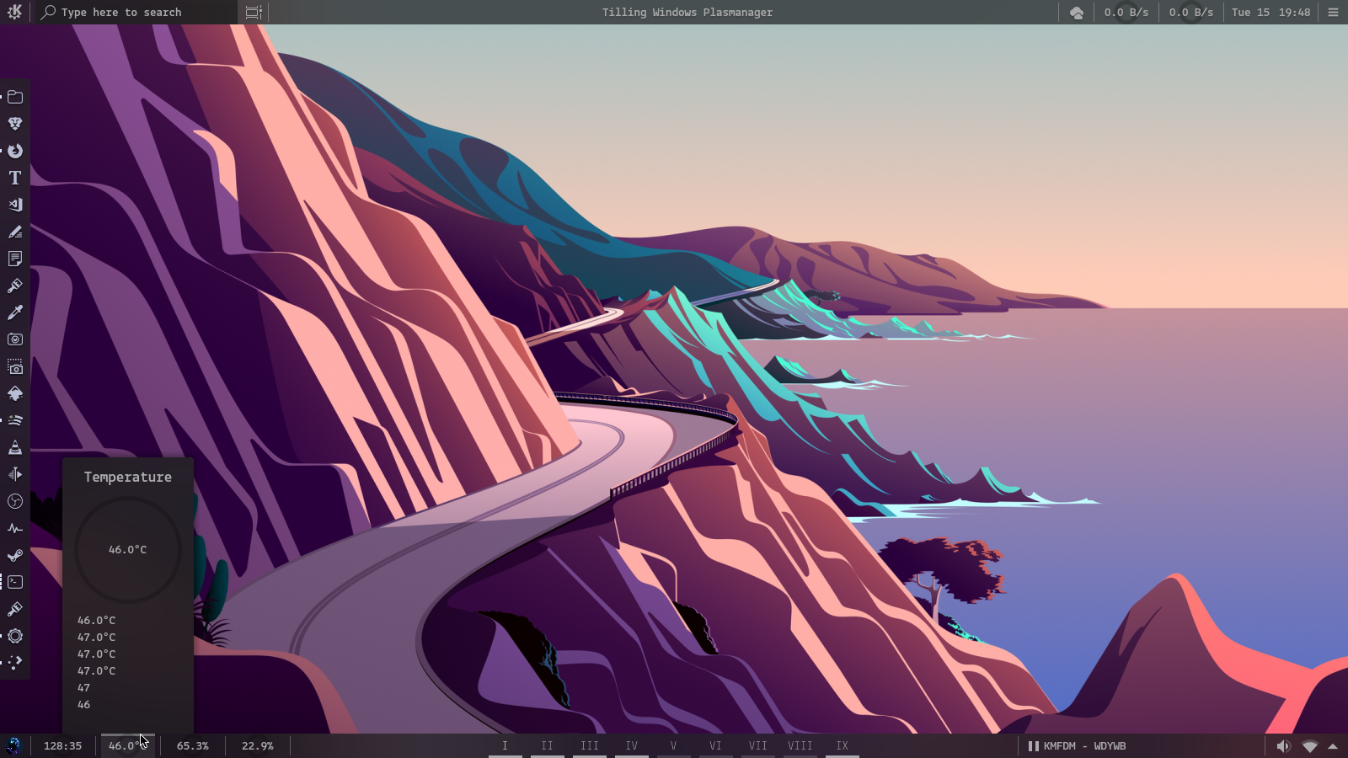1348x758 pixels.
Task: Click the 65.3% panel widget
Action: 193,746
